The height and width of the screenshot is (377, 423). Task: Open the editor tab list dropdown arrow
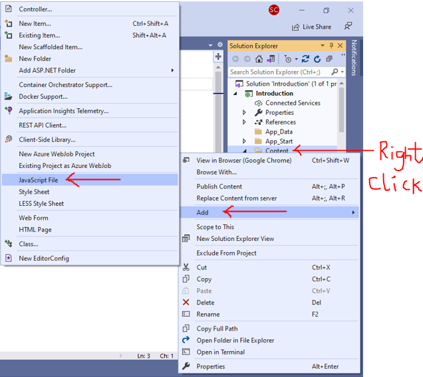(210, 45)
